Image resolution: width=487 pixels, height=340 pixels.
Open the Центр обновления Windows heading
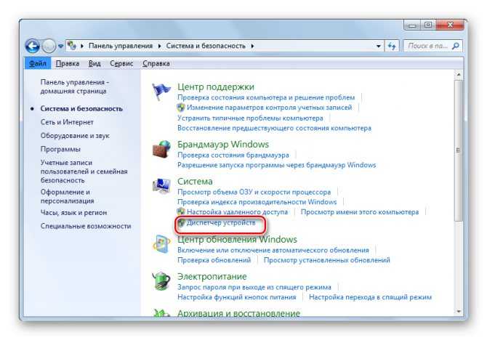tap(237, 240)
